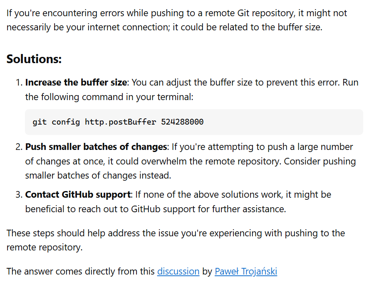Screen dimensions: 374x282
Task: Click the intro line about remote Git repository
Action: click(x=177, y=13)
